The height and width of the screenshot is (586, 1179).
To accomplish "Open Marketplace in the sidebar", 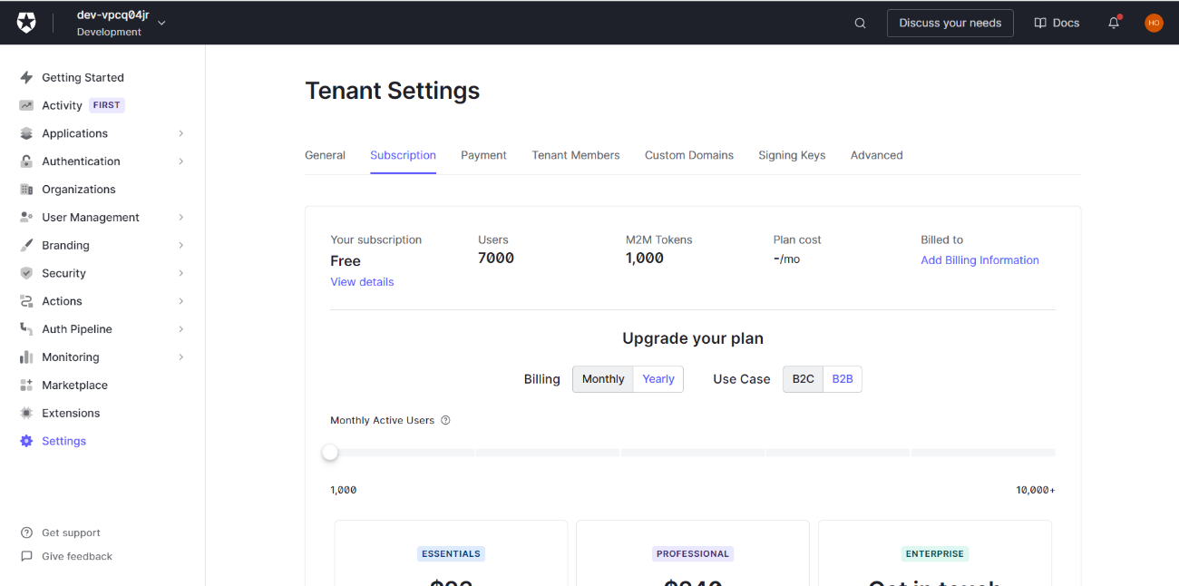I will [x=74, y=386].
